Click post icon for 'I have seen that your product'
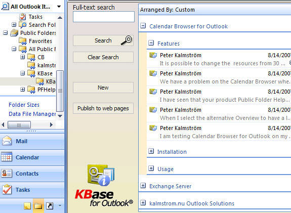291x213 pixels. (153, 92)
